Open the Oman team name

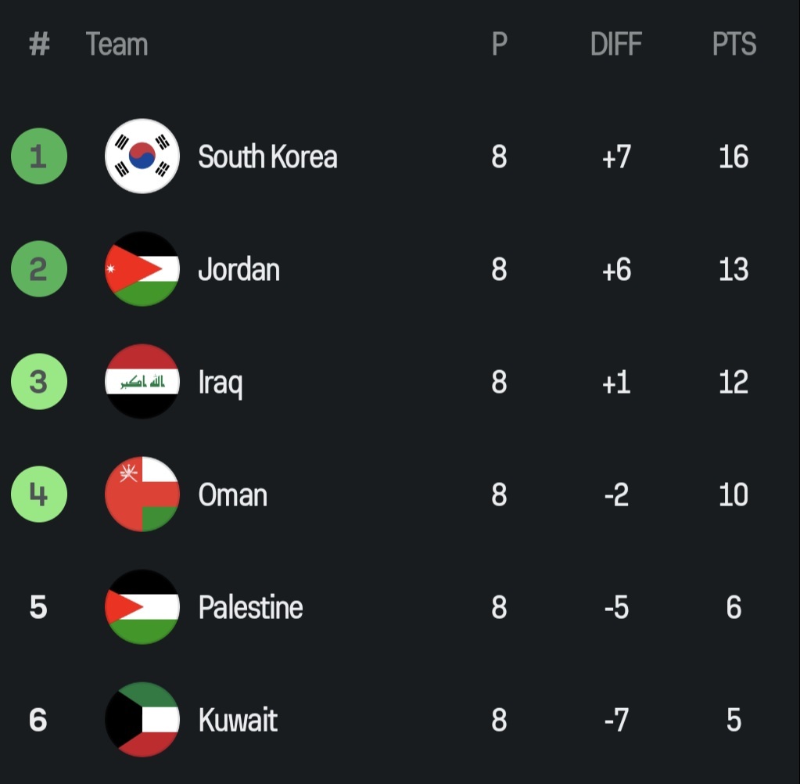(x=233, y=494)
